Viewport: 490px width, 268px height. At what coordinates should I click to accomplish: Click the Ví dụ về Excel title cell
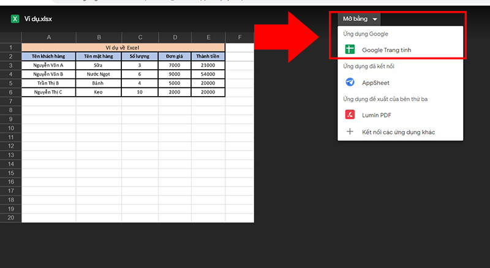pyautogui.click(x=123, y=48)
